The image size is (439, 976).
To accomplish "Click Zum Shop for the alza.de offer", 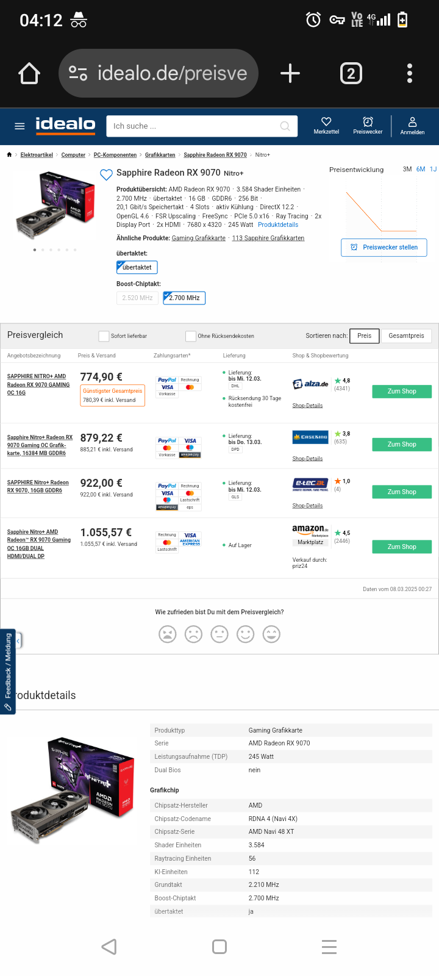I will pyautogui.click(x=402, y=392).
